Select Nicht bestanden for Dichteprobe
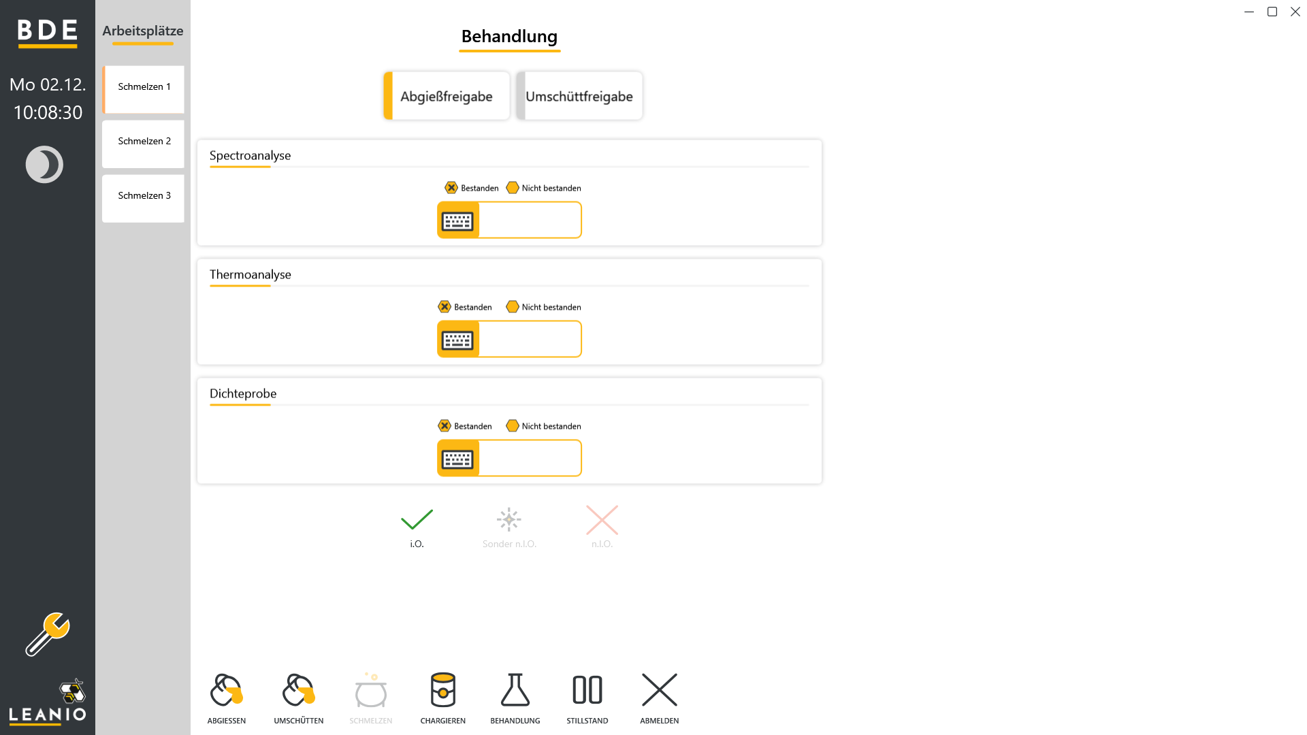 tap(543, 426)
